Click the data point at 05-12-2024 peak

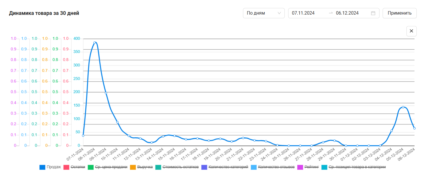click(x=403, y=107)
